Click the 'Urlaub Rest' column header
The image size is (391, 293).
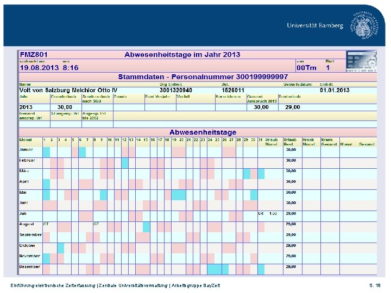tap(289, 142)
